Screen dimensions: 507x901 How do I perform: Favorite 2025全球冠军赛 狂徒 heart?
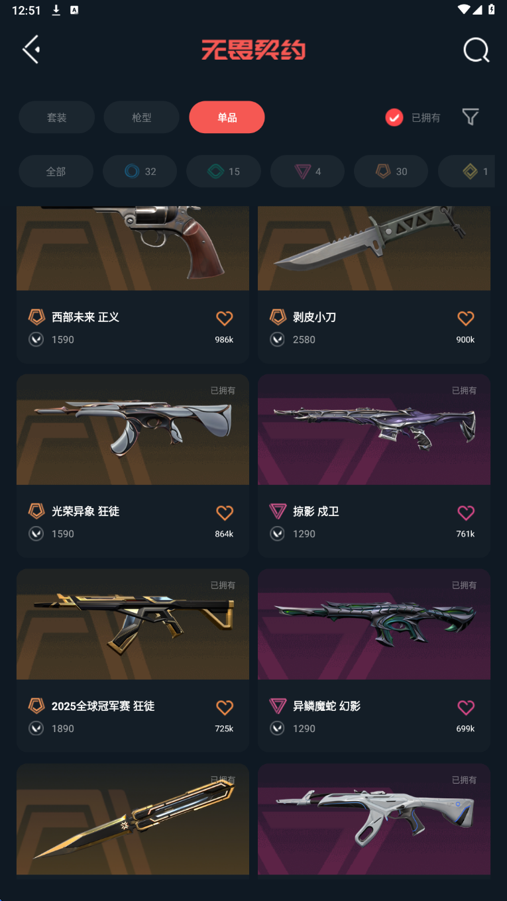coord(225,708)
